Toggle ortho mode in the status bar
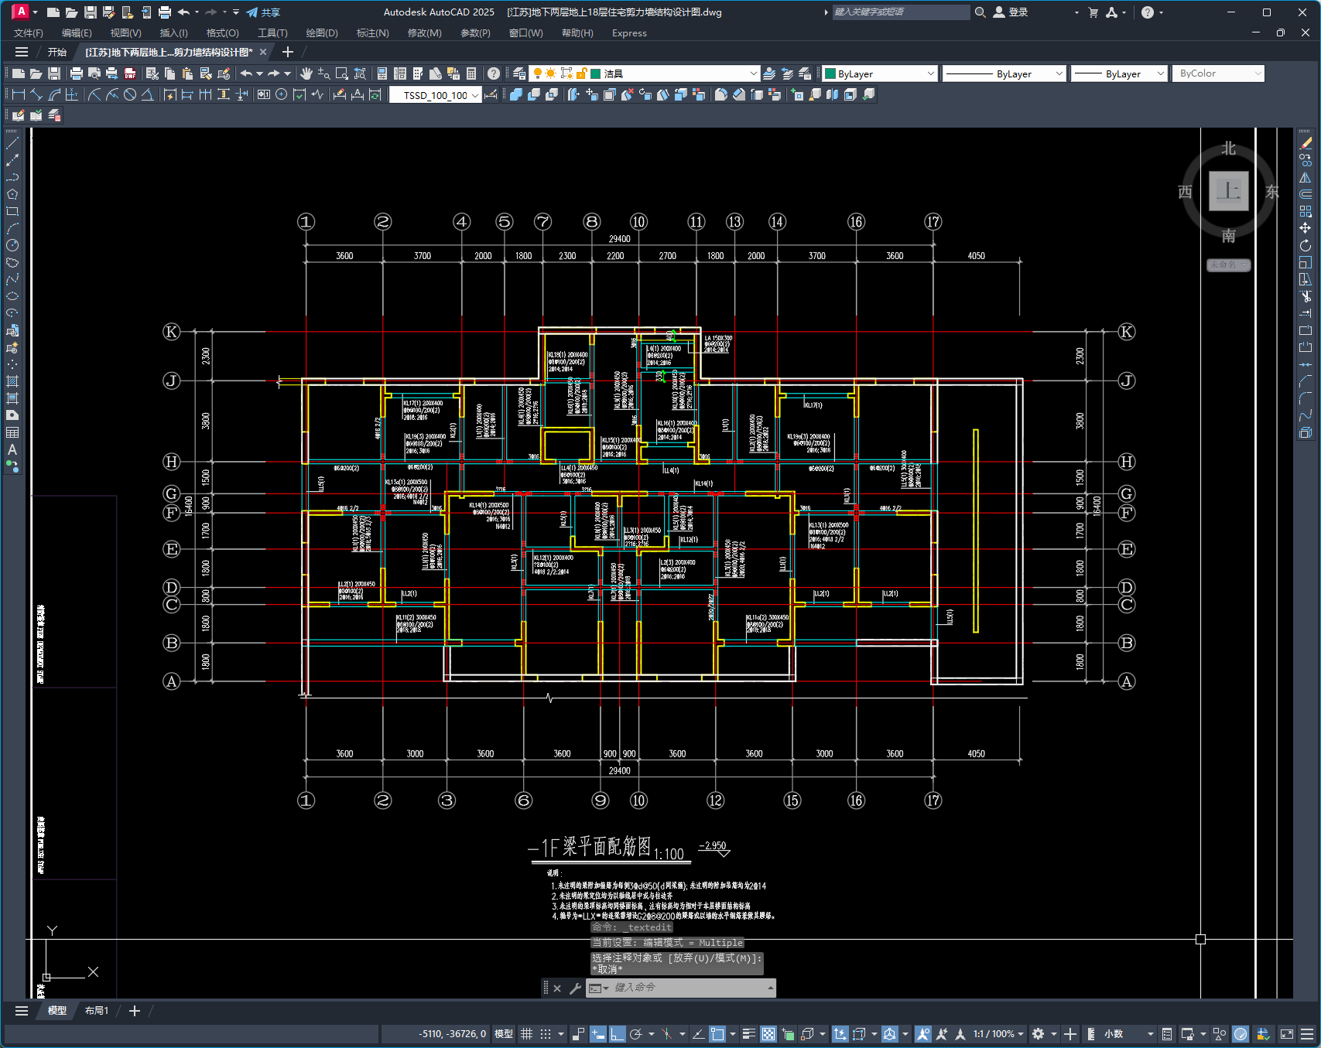The height and width of the screenshot is (1048, 1321). (x=617, y=1034)
